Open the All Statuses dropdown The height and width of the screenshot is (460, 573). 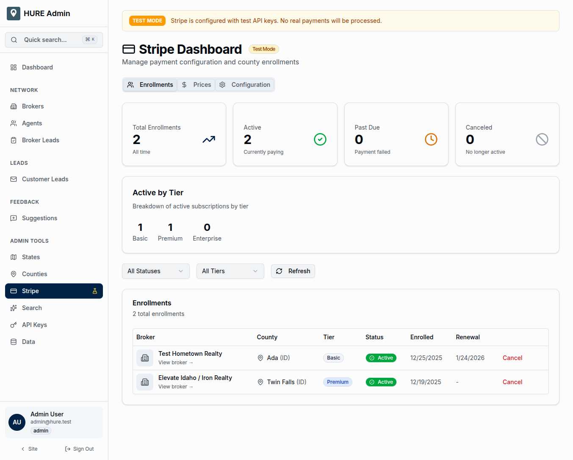pyautogui.click(x=155, y=271)
